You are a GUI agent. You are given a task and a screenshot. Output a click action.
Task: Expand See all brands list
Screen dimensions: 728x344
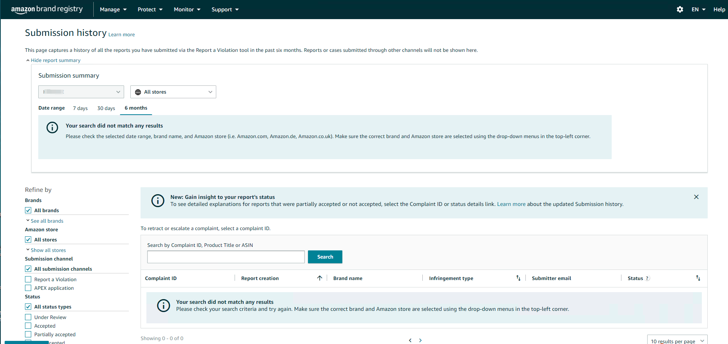click(x=45, y=221)
